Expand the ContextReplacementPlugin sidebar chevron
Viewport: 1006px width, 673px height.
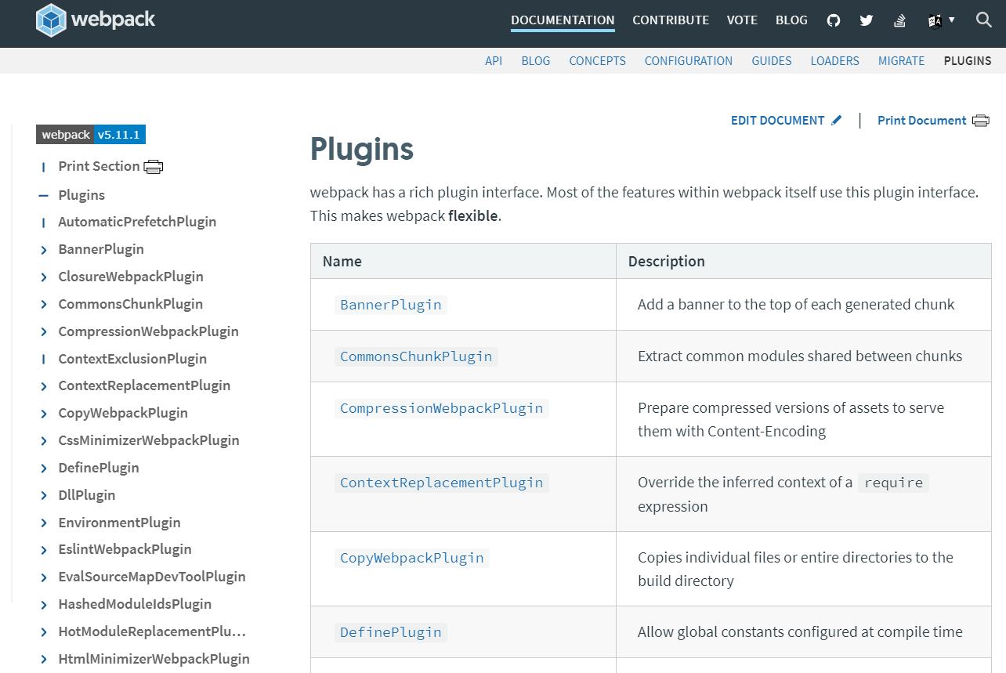[44, 385]
